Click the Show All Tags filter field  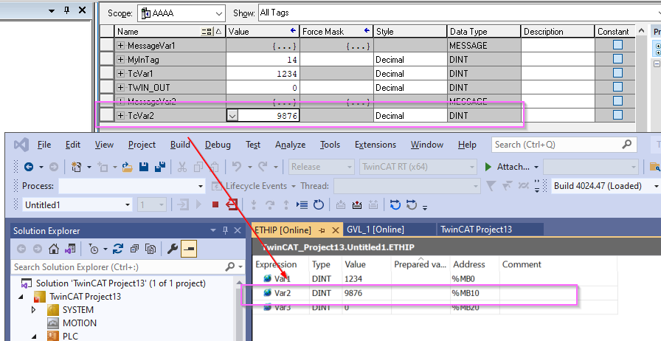click(460, 13)
